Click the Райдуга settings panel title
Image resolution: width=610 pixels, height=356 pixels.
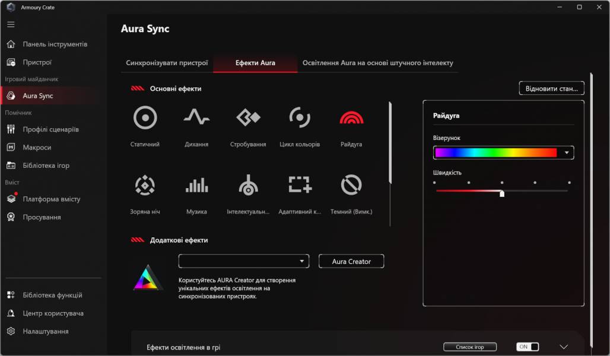[x=446, y=116]
